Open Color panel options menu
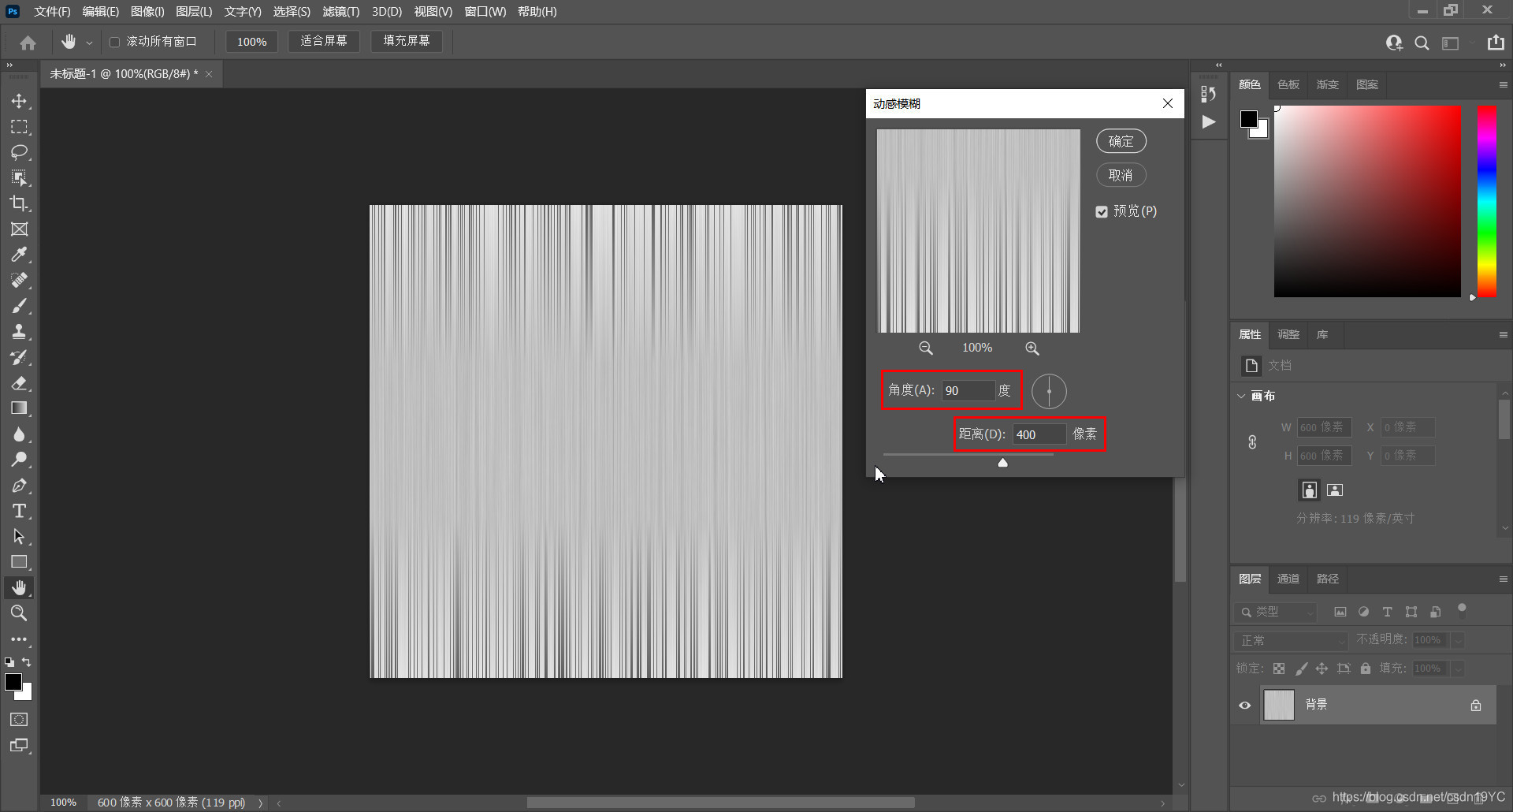Screen dimensions: 1513x812 (1503, 85)
